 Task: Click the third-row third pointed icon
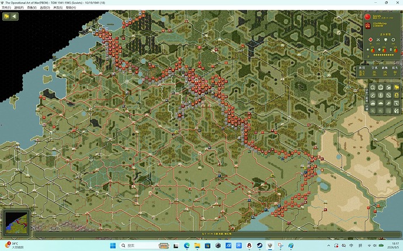[x=388, y=103]
